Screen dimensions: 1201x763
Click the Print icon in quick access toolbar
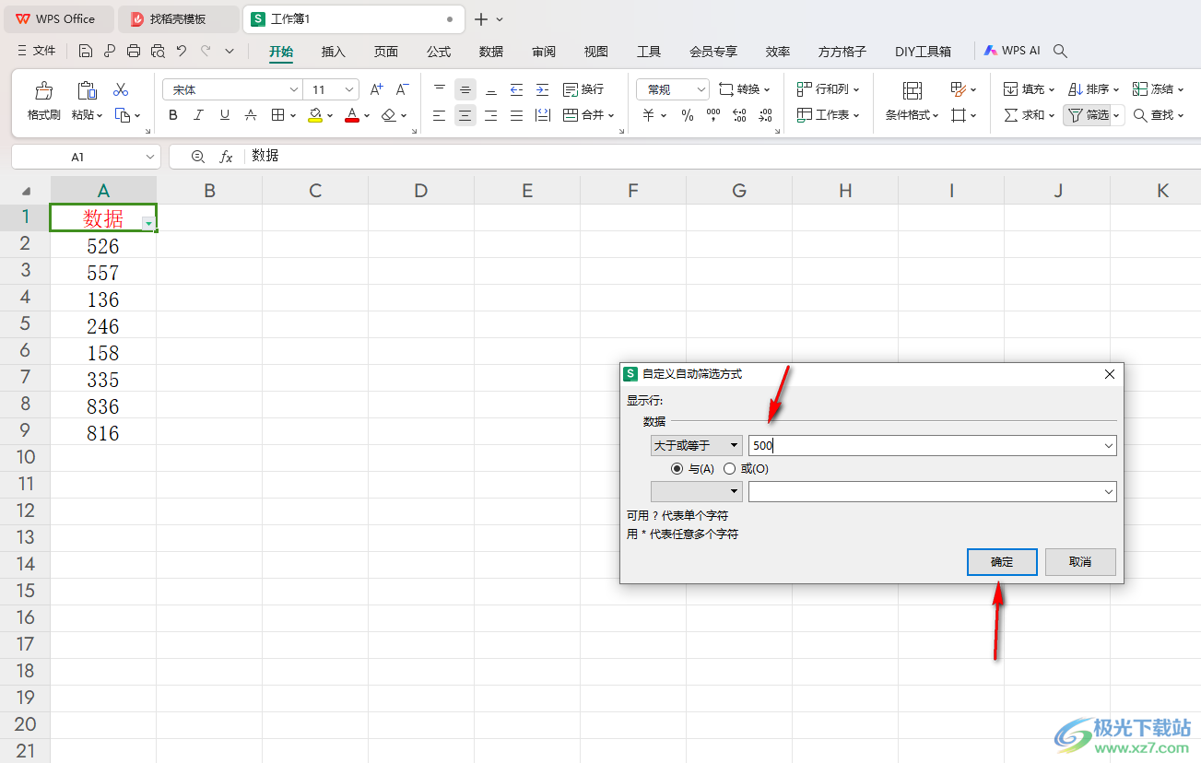click(x=134, y=52)
